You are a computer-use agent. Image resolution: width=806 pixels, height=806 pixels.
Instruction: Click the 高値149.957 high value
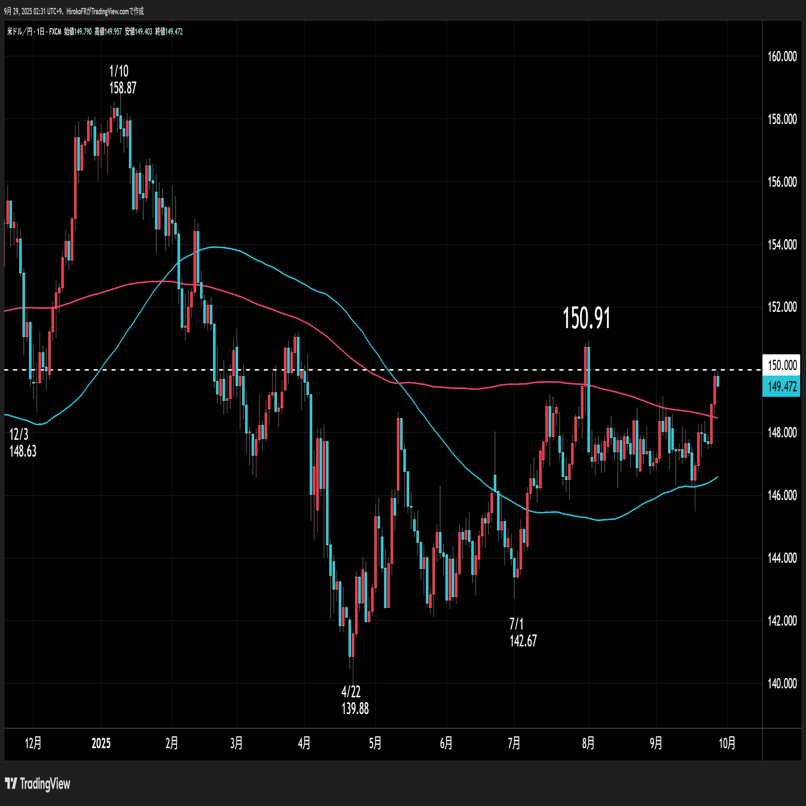click(x=108, y=32)
